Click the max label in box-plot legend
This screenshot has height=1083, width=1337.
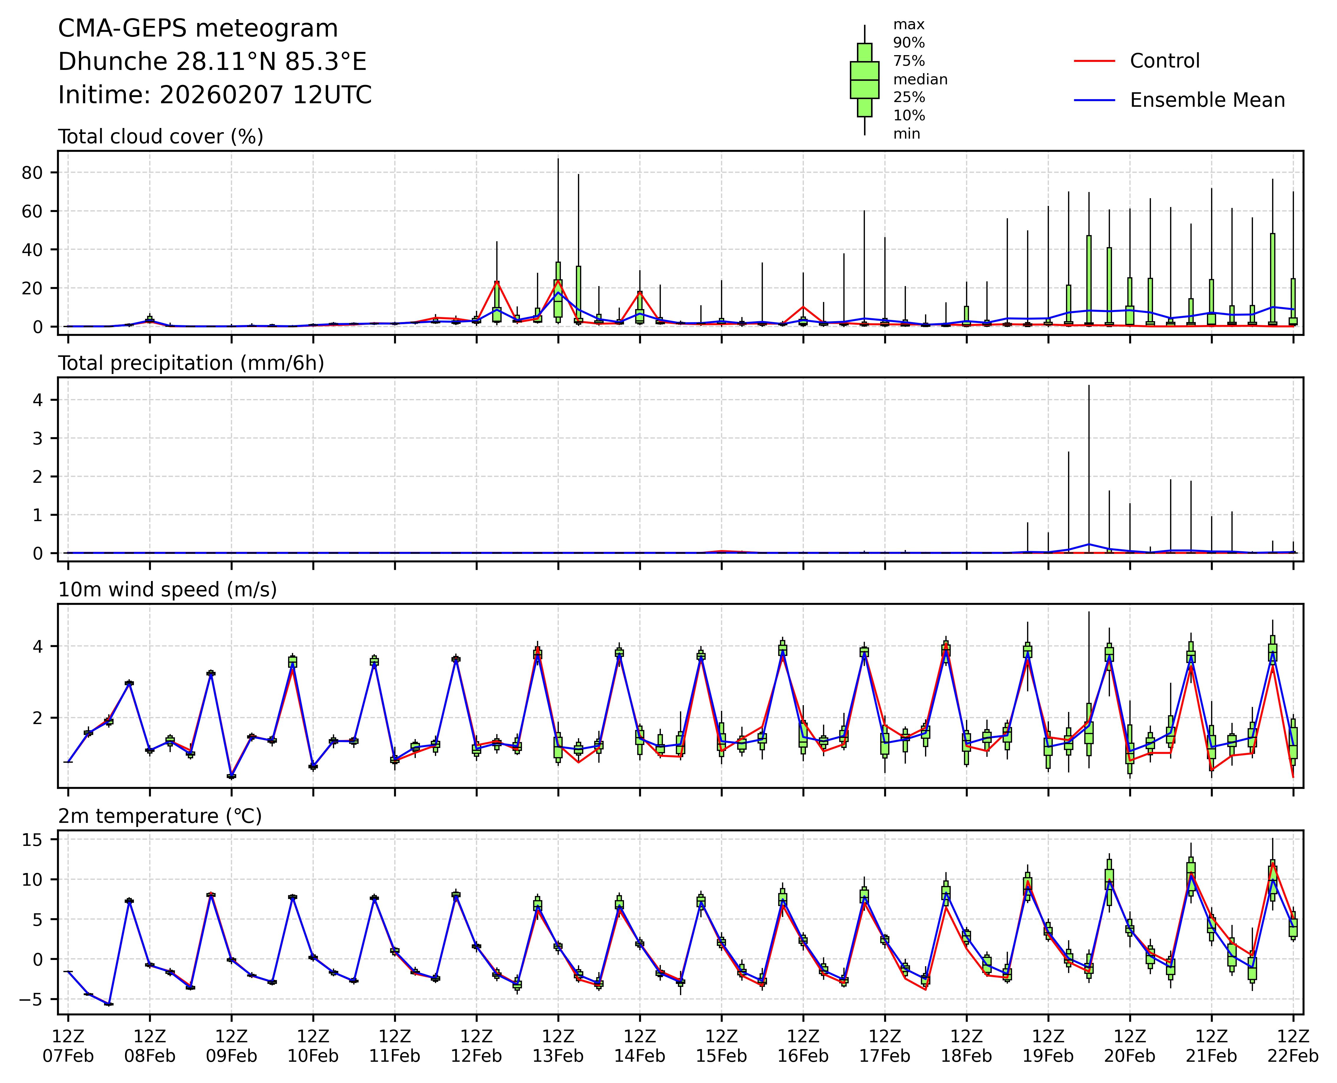tap(909, 25)
